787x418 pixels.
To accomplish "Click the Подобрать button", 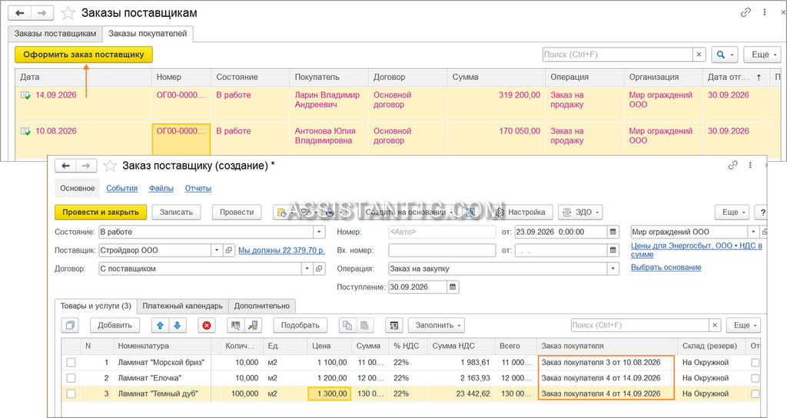I will click(301, 325).
